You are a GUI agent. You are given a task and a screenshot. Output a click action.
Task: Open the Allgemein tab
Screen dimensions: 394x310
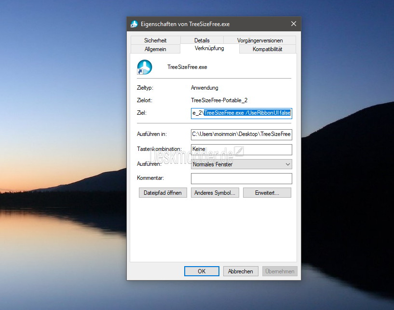point(155,49)
